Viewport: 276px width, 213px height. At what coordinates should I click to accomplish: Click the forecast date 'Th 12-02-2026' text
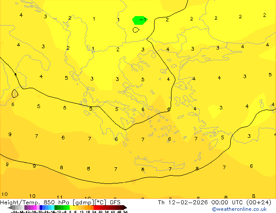point(183,203)
